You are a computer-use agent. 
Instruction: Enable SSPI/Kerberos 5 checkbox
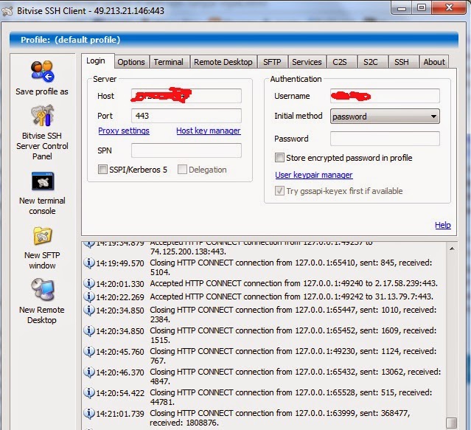102,170
